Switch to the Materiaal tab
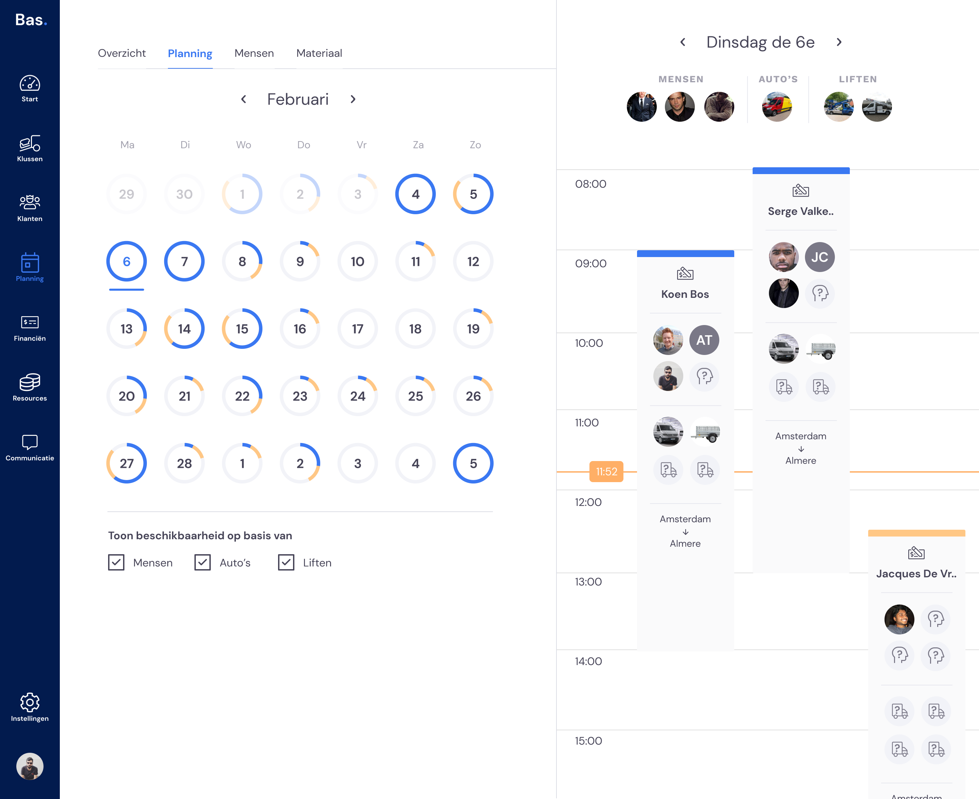 [x=319, y=53]
